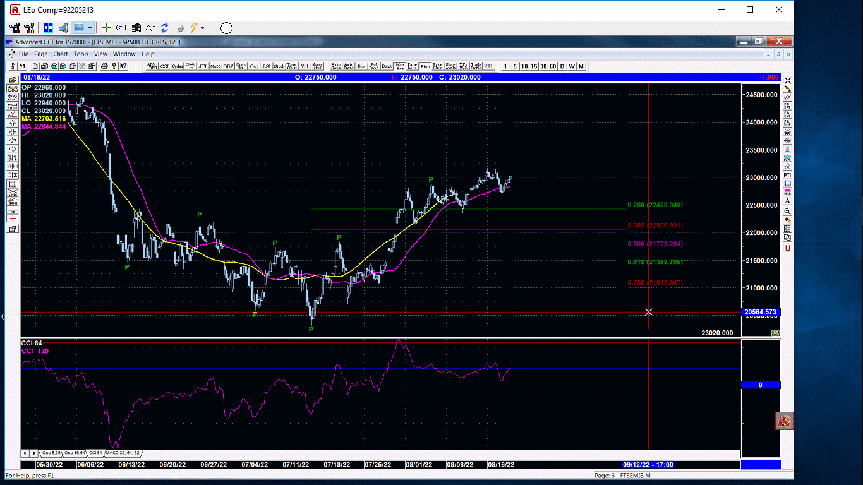Click the open folder tool icon
863x485 pixels.
click(13, 80)
